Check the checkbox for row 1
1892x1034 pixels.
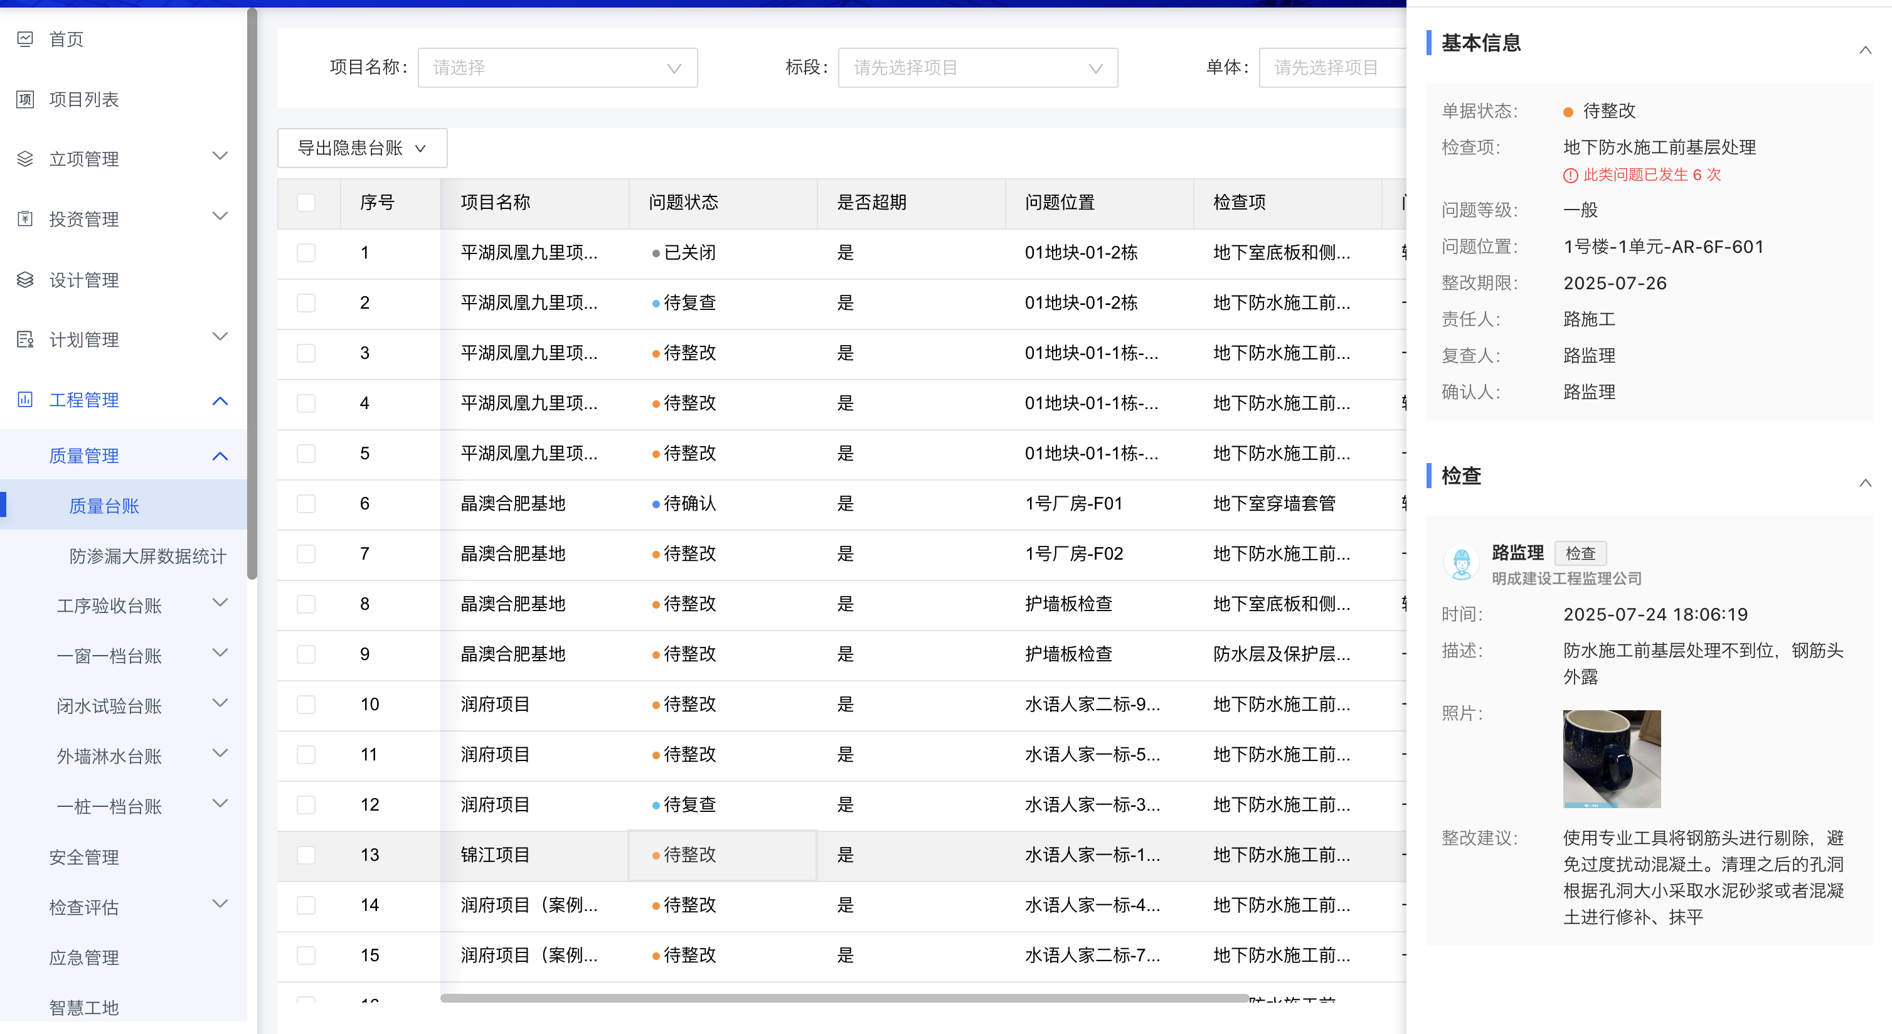tap(306, 253)
